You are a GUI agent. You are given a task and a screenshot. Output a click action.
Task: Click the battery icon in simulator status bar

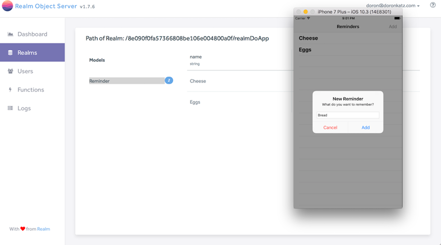coord(397,18)
